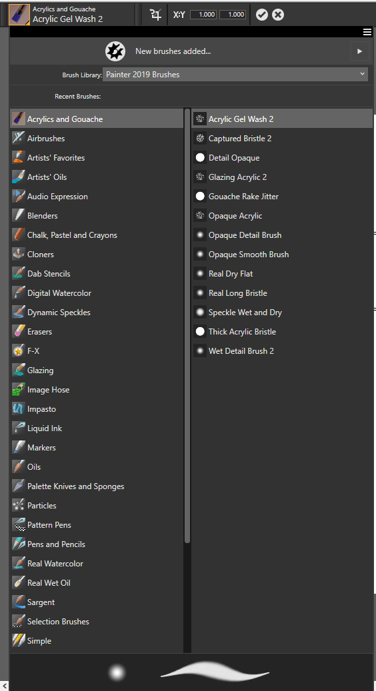Pick the Audio Expression category icon
Viewport: 376px width, 691px height.
click(19, 197)
